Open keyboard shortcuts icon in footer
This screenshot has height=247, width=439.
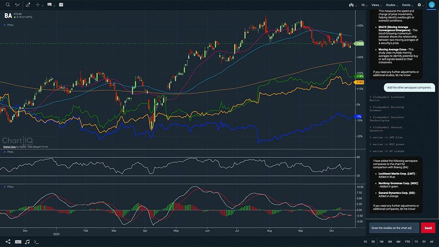[18, 242]
